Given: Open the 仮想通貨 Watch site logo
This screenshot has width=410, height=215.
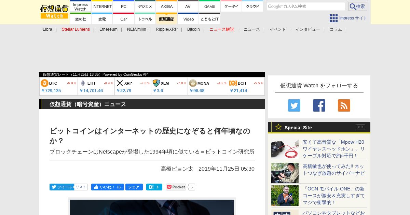Looking at the screenshot, I should point(54,12).
